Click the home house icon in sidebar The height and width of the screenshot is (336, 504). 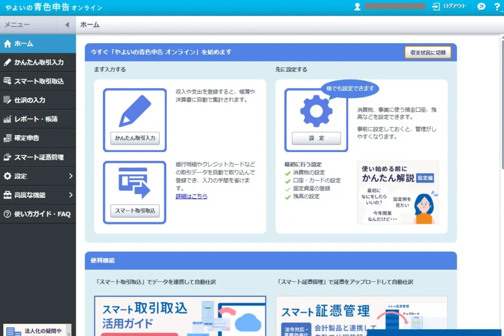pyautogui.click(x=7, y=44)
